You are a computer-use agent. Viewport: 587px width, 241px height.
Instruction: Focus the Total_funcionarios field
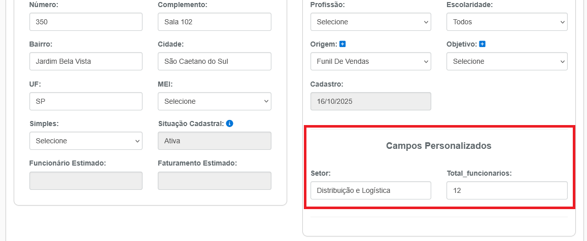click(x=507, y=190)
